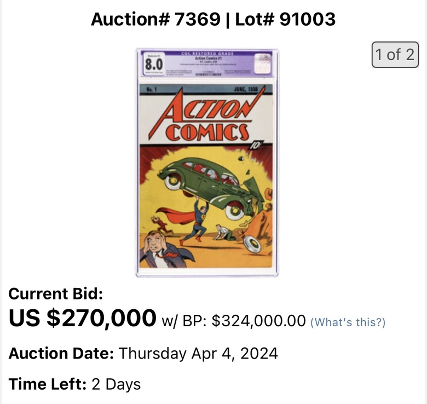The image size is (427, 404).
Task: Click the hologram sticker on the CGC label
Action: point(263,64)
